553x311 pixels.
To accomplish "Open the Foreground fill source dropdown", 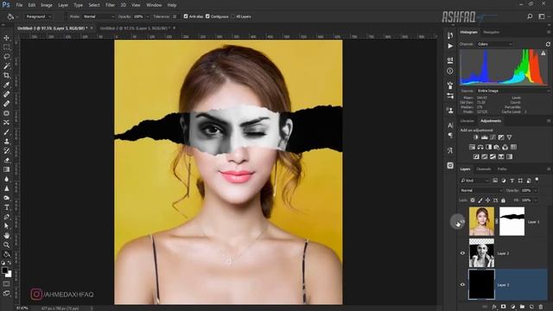I will (x=38, y=16).
